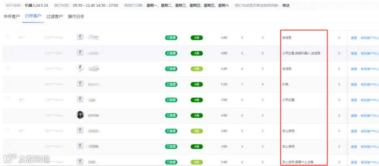
Task: Click the 已接通 badge in the 189****1685 row
Action: pos(171,84)
